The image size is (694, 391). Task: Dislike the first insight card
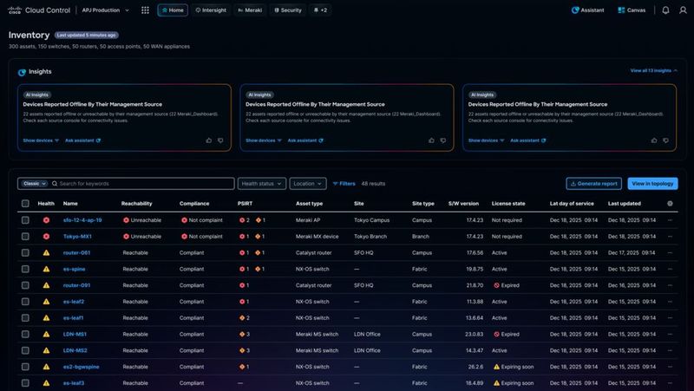click(220, 140)
